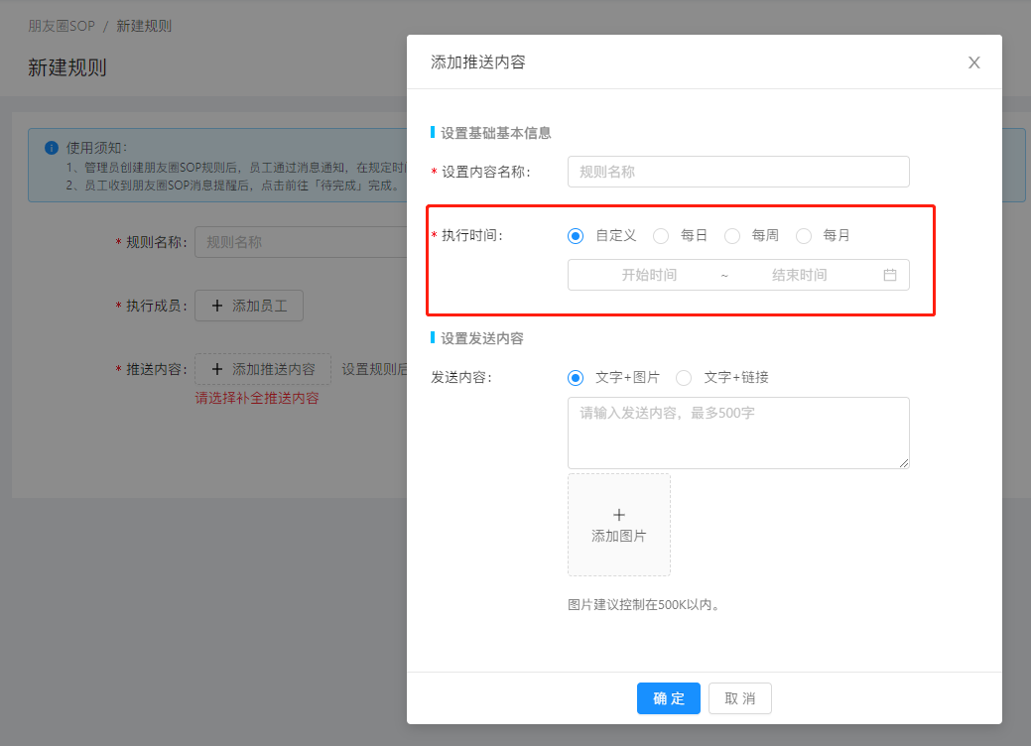Viewport: 1031px width, 746px height.
Task: Open the 结束时间 date picker
Action: 799,275
